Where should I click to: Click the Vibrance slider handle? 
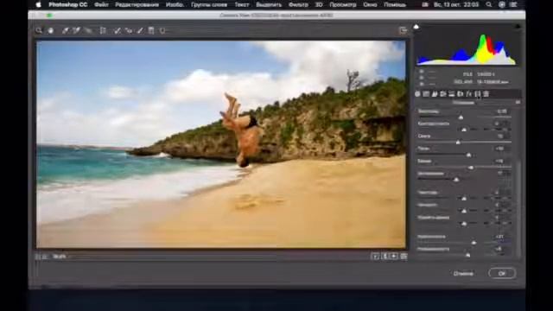[x=474, y=243]
